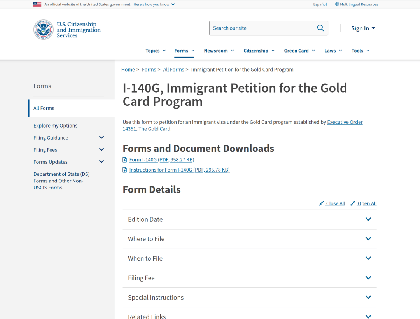The width and height of the screenshot is (420, 319).
Task: Expand the Filing Fee accordion
Action: (x=368, y=278)
